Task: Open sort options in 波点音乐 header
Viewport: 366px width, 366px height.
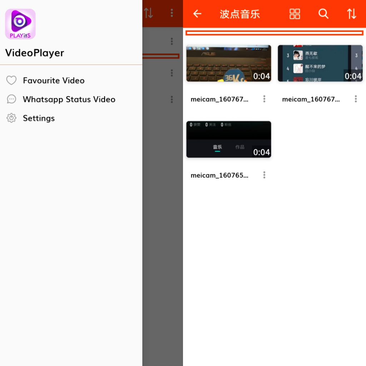Action: (x=351, y=14)
